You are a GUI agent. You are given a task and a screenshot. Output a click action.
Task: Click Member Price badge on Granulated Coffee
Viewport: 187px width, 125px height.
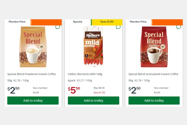tap(138, 22)
